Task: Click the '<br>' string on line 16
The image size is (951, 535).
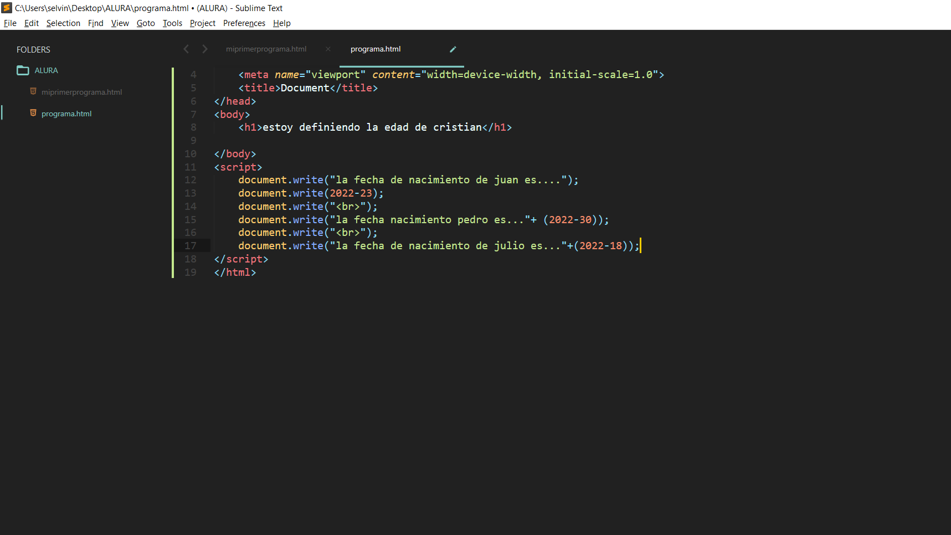Action: (348, 233)
